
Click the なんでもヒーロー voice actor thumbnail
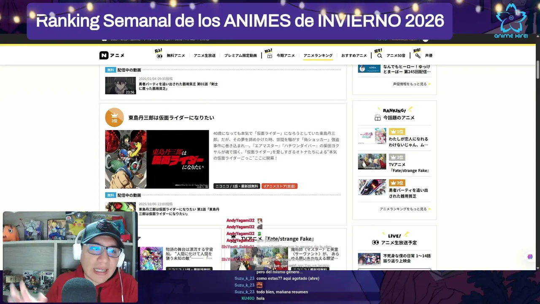pos(369,68)
